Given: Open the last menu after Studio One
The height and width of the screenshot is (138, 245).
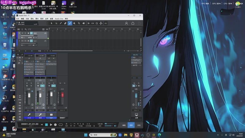Looking at the screenshot, I should pyautogui.click(x=66, y=19).
